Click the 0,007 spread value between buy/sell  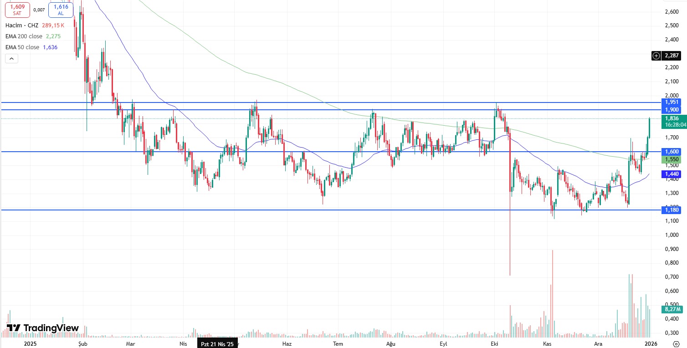(39, 10)
